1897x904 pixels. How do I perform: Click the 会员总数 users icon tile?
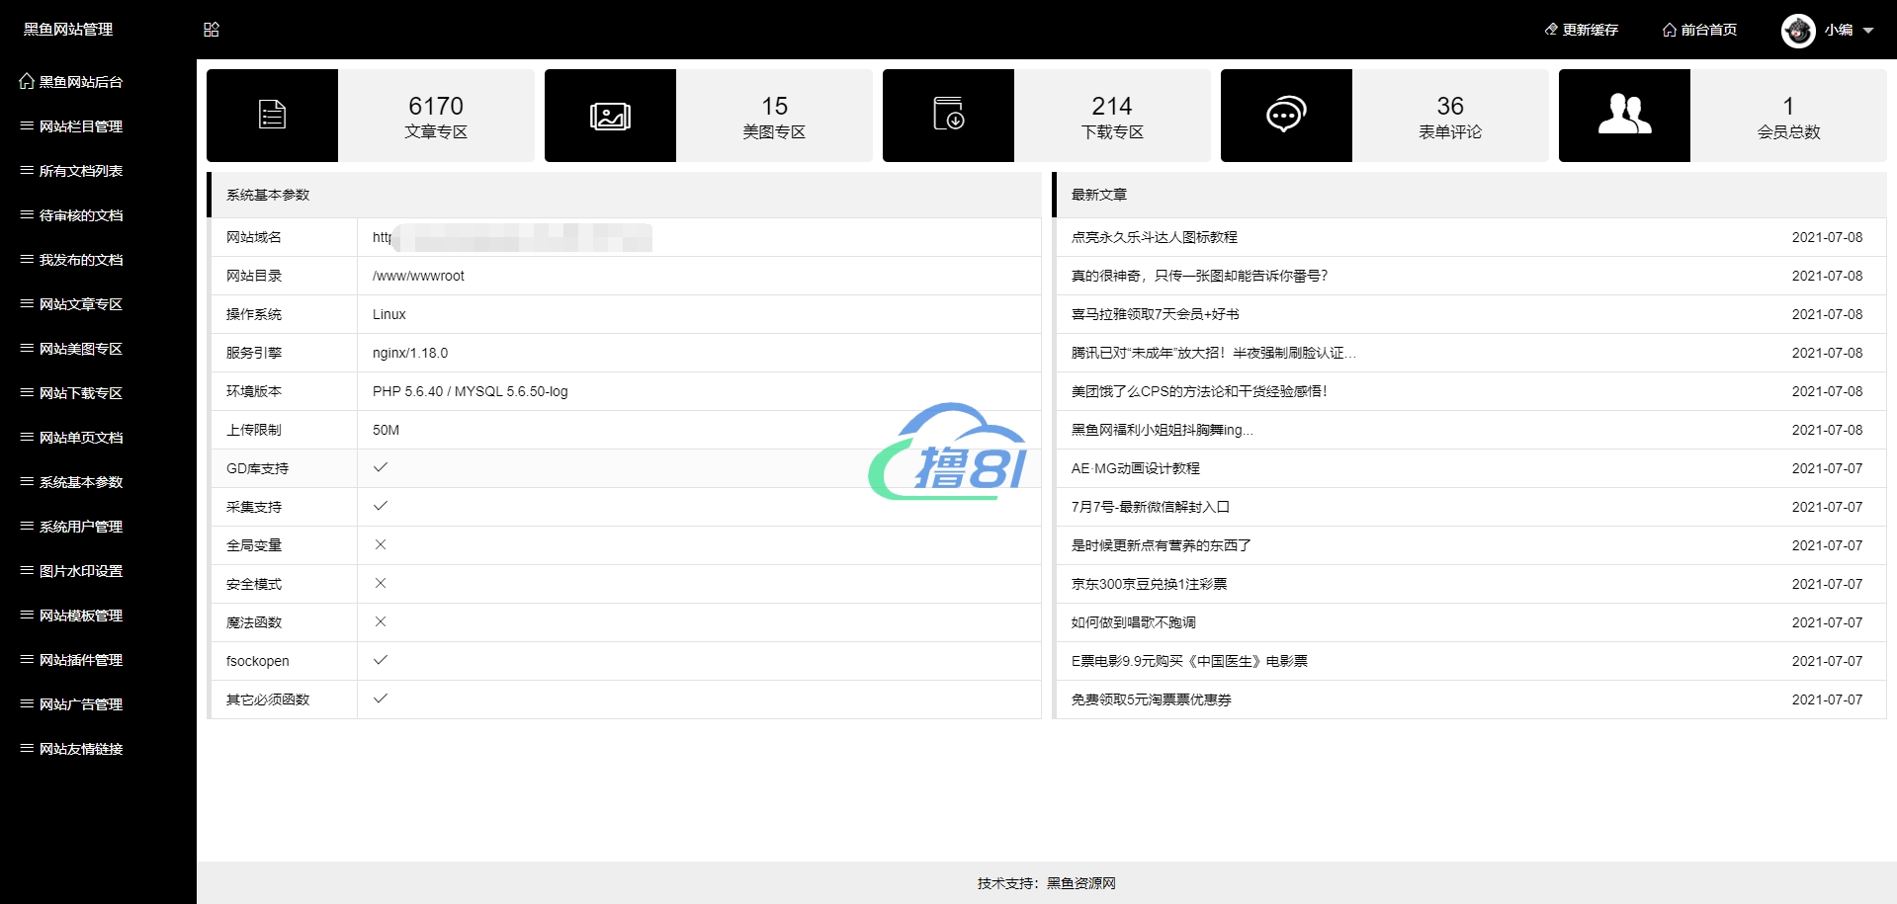tap(1624, 115)
